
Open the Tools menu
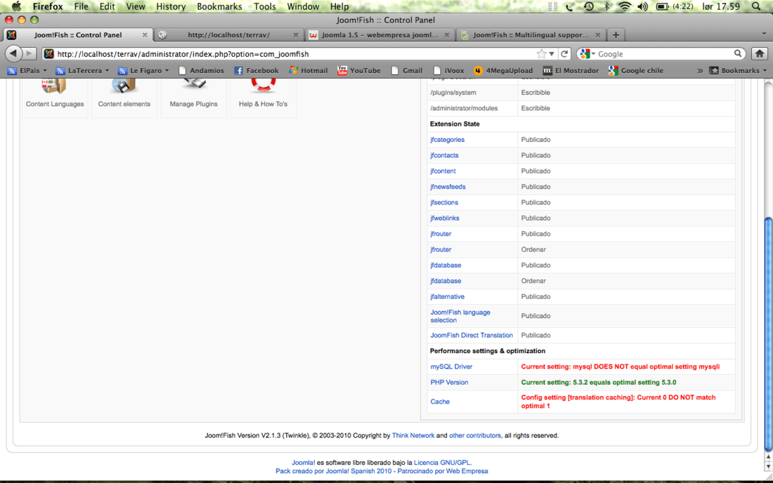(x=265, y=6)
